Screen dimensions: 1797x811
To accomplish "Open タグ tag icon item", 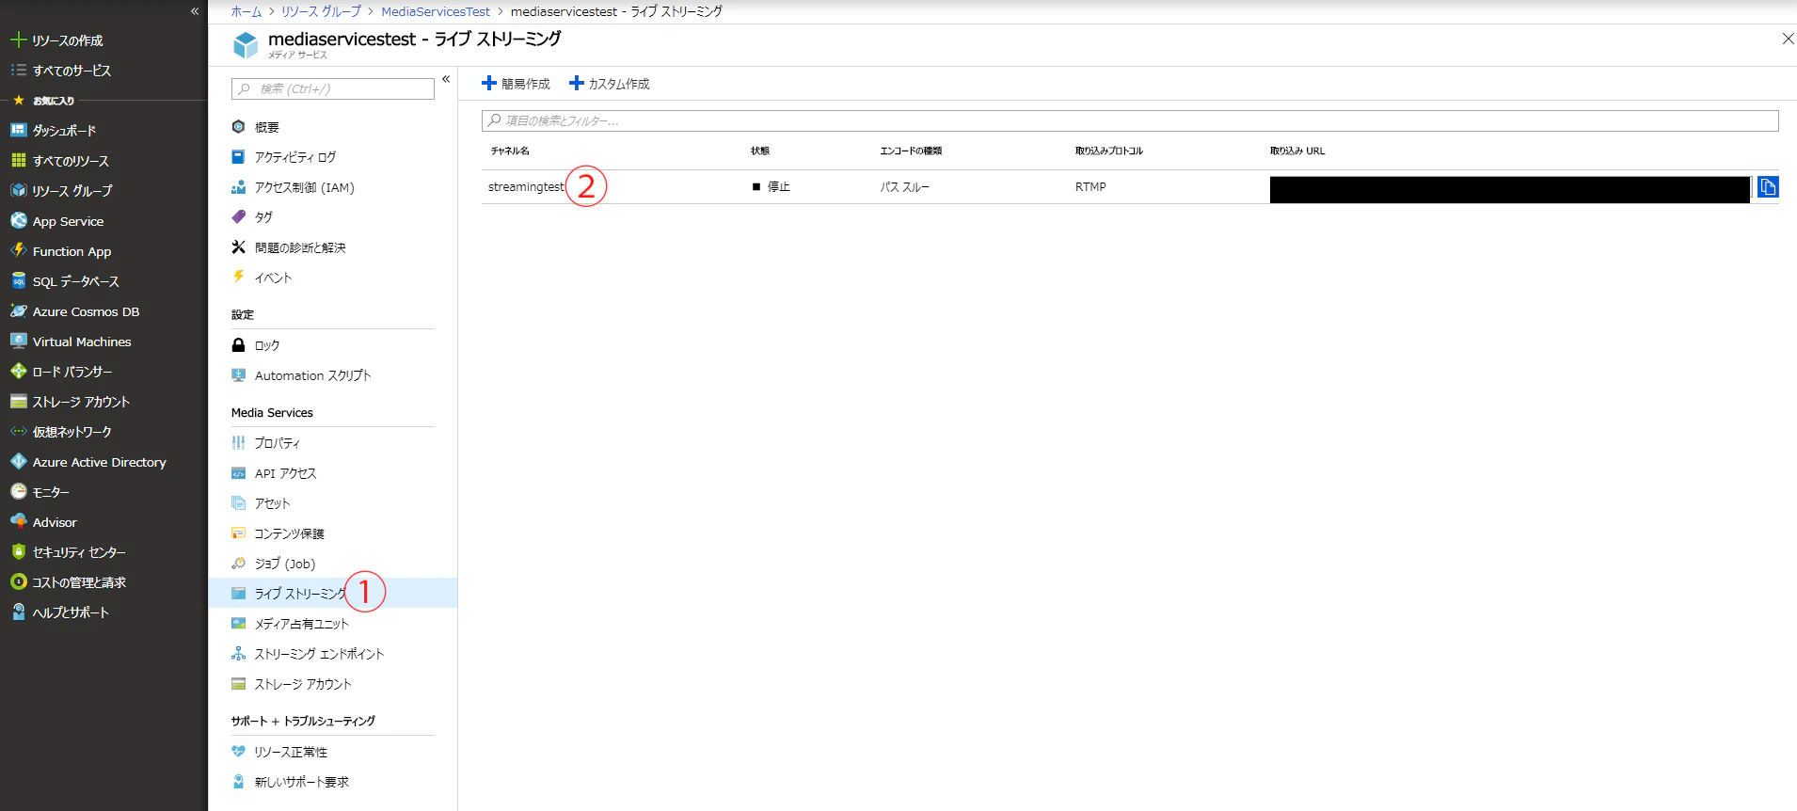I will click(239, 217).
